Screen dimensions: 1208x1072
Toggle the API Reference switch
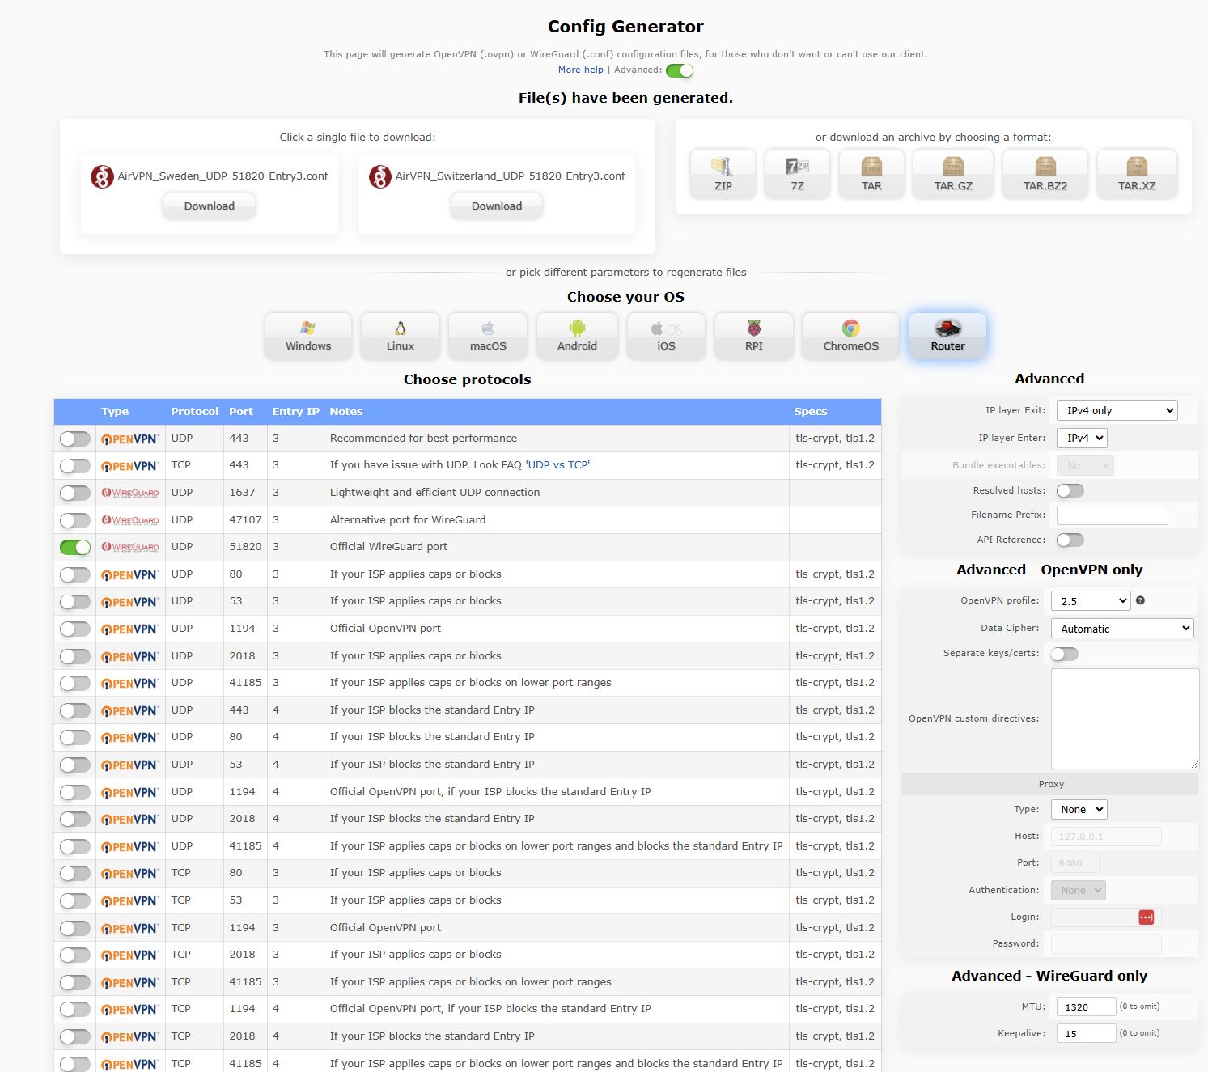(1070, 540)
